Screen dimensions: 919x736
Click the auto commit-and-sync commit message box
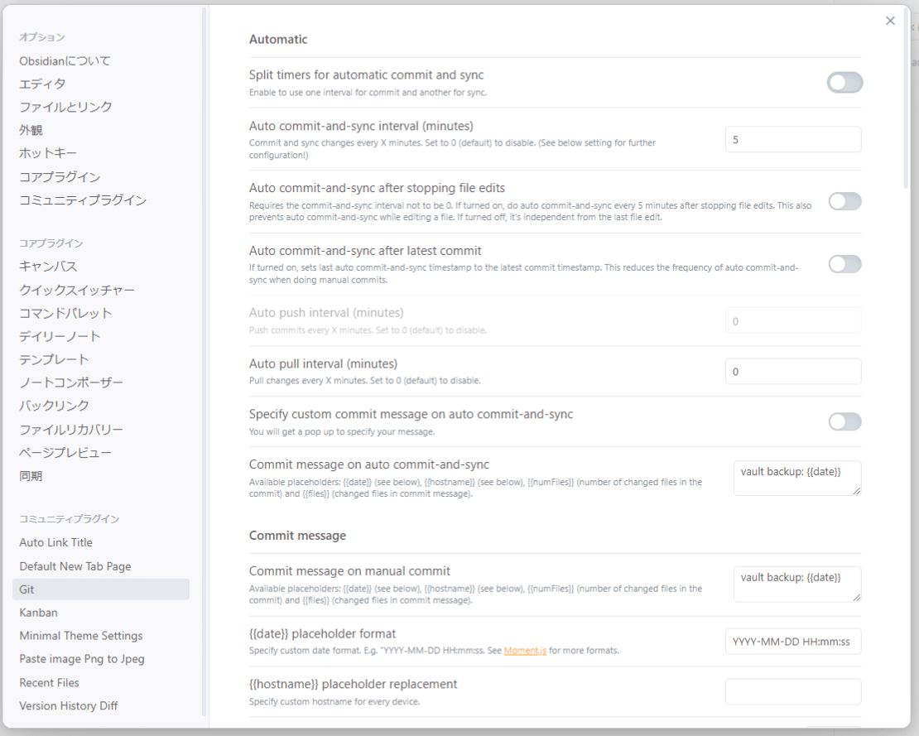pos(796,478)
